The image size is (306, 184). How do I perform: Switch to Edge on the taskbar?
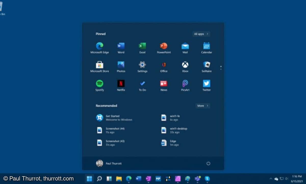(x=129, y=178)
